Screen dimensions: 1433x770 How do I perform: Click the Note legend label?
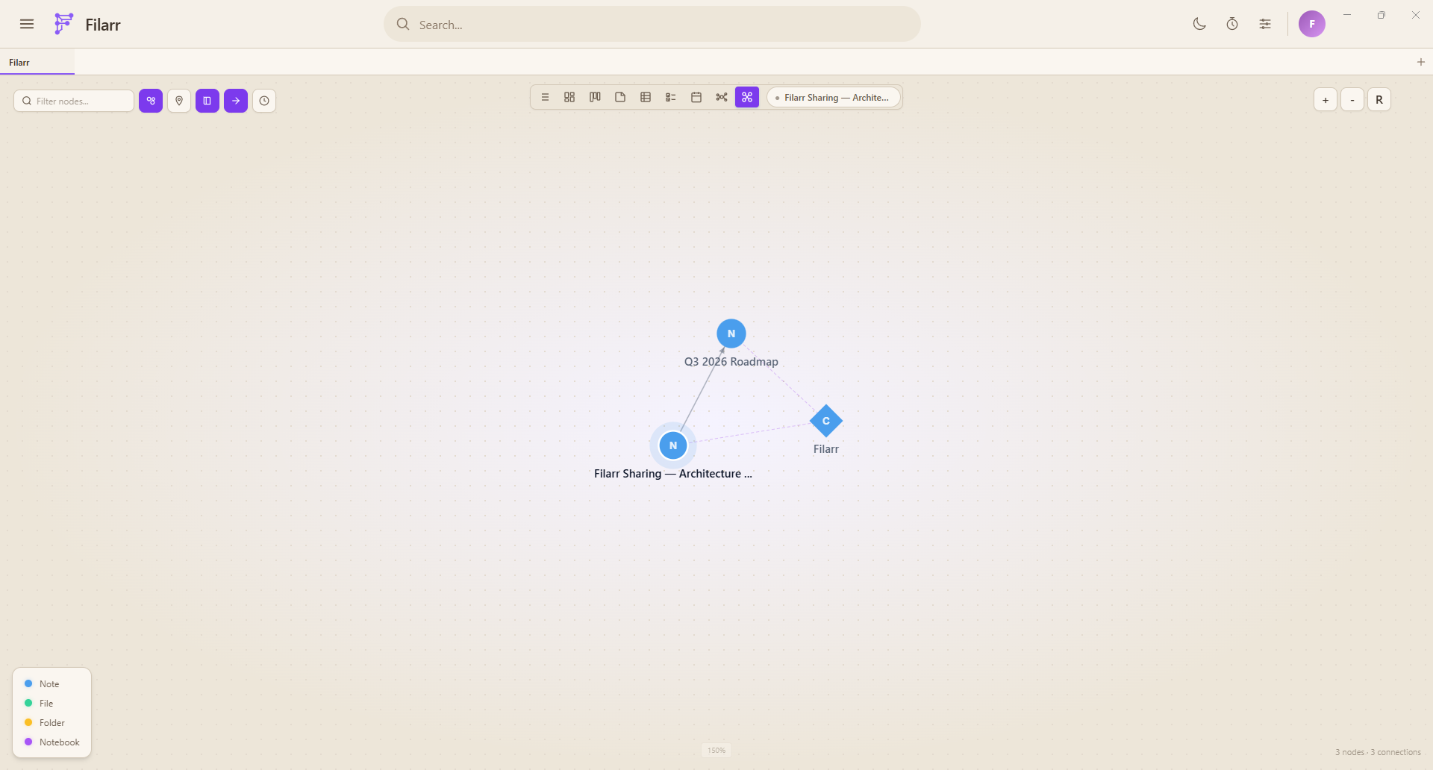[x=49, y=684]
